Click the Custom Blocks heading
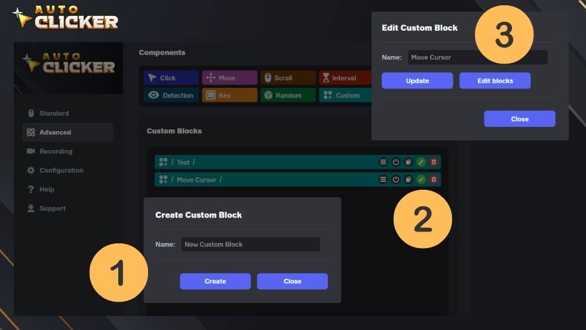586x330 pixels. 174,131
